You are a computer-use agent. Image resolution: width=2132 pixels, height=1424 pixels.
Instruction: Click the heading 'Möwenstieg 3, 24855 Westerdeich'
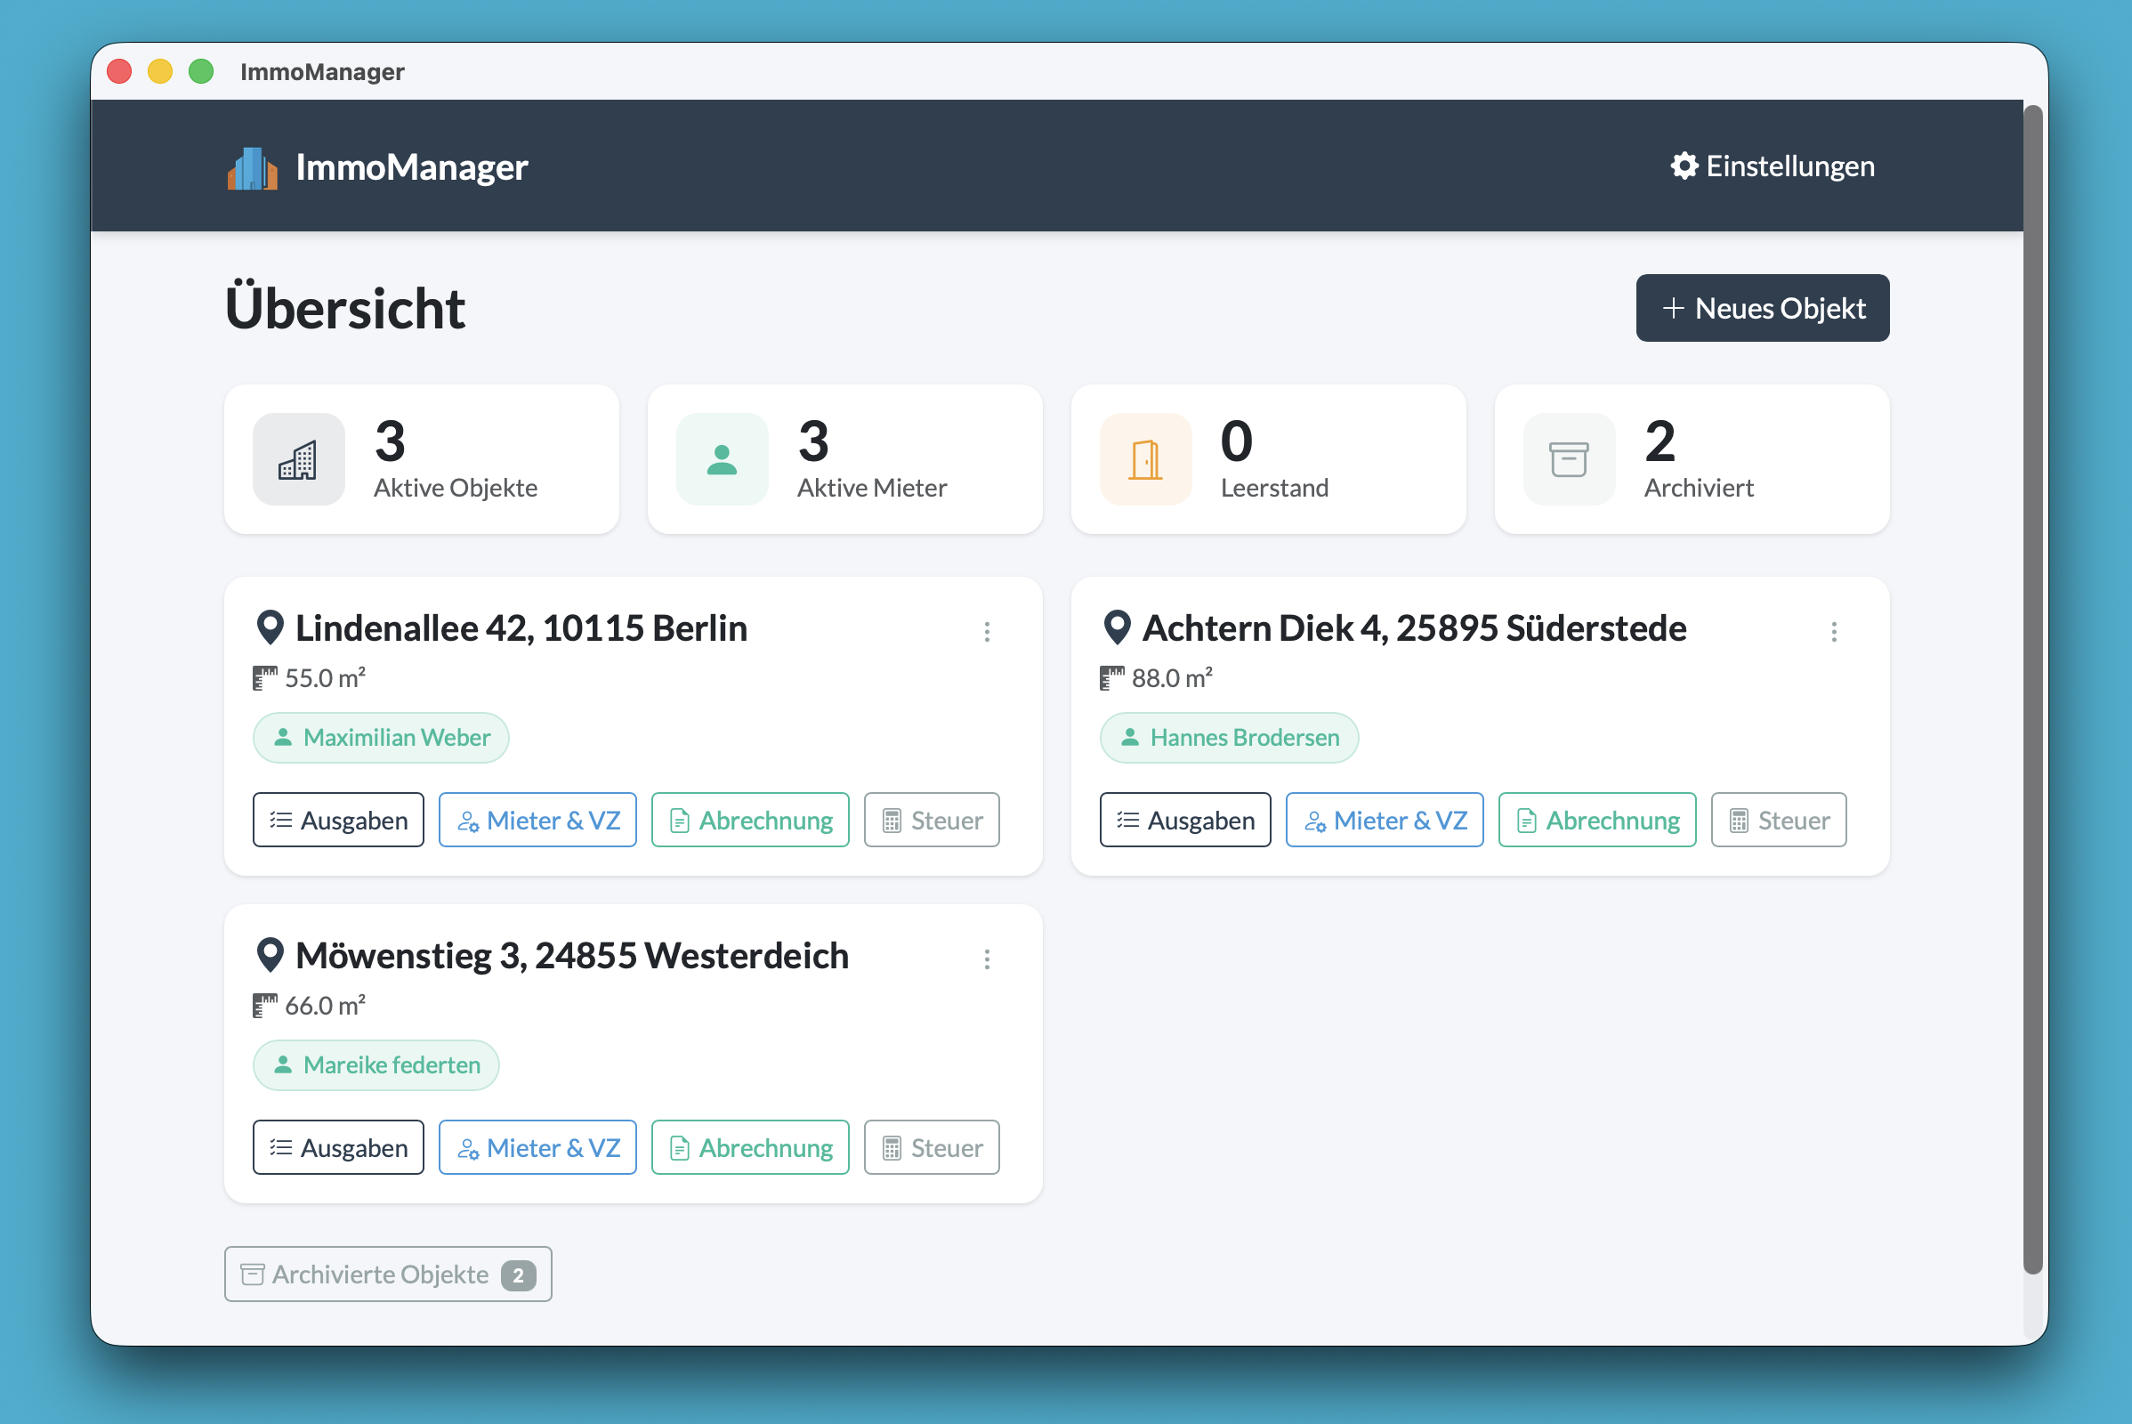[572, 955]
